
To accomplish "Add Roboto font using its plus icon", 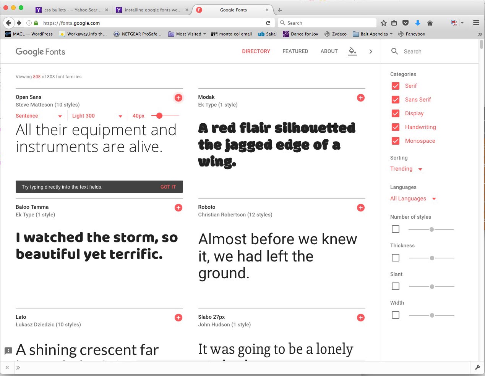I will click(x=360, y=208).
